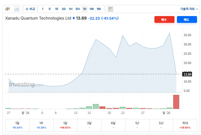Select the 1M interval
This screenshot has width=201, height=135.
pos(99,9)
